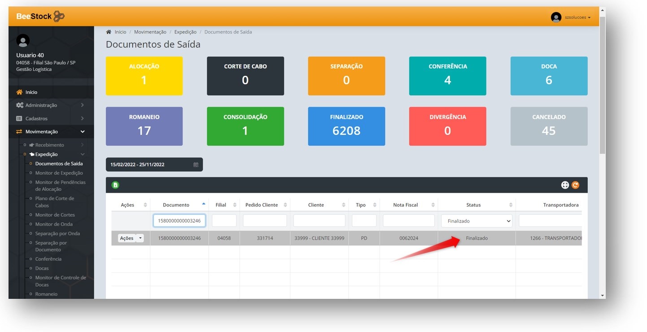Click the yellow ALOCAÇÃO status card
The width and height of the screenshot is (647, 332).
click(x=144, y=76)
